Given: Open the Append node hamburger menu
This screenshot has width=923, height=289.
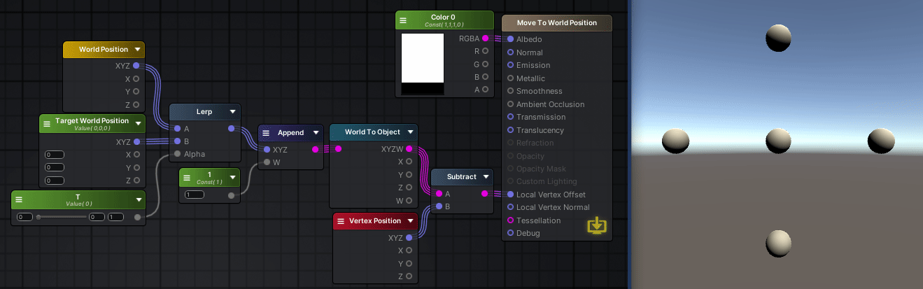Looking at the screenshot, I should pos(267,132).
